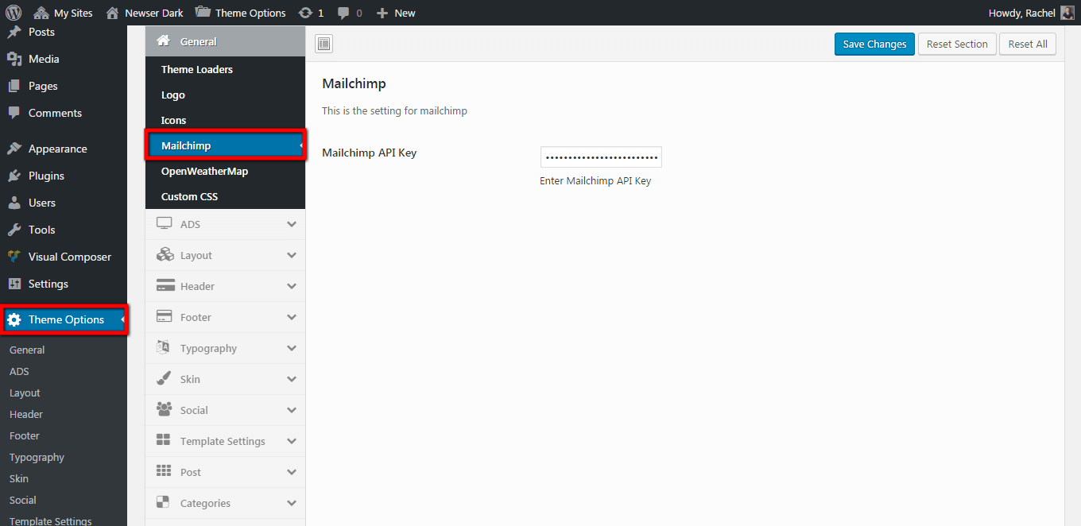Open Plugins from the sidebar

(x=46, y=176)
